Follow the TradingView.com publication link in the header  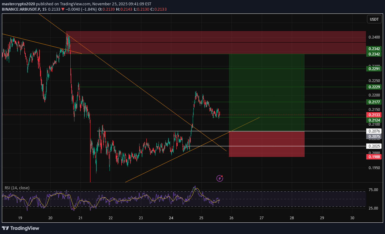point(74,4)
